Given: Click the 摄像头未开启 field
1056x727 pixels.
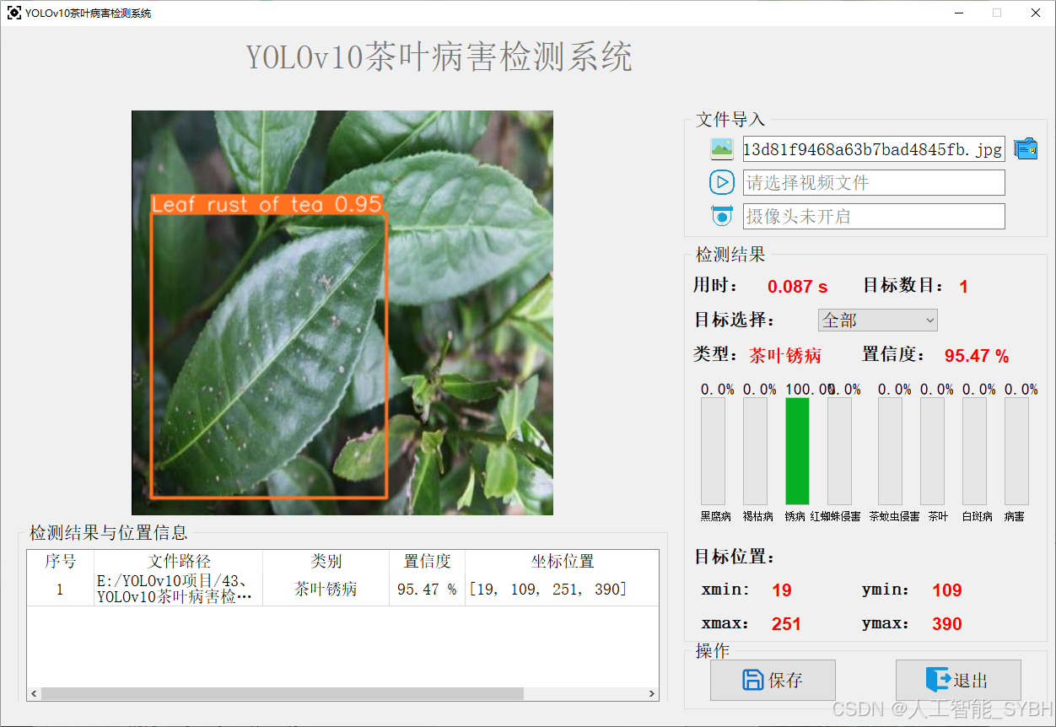Looking at the screenshot, I should click(874, 216).
